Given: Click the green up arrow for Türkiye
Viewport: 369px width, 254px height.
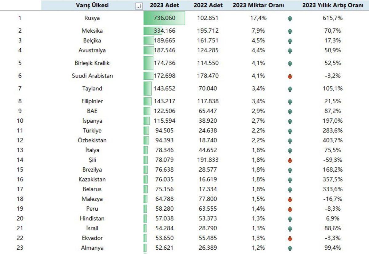Looking at the screenshot, I should (x=290, y=131).
